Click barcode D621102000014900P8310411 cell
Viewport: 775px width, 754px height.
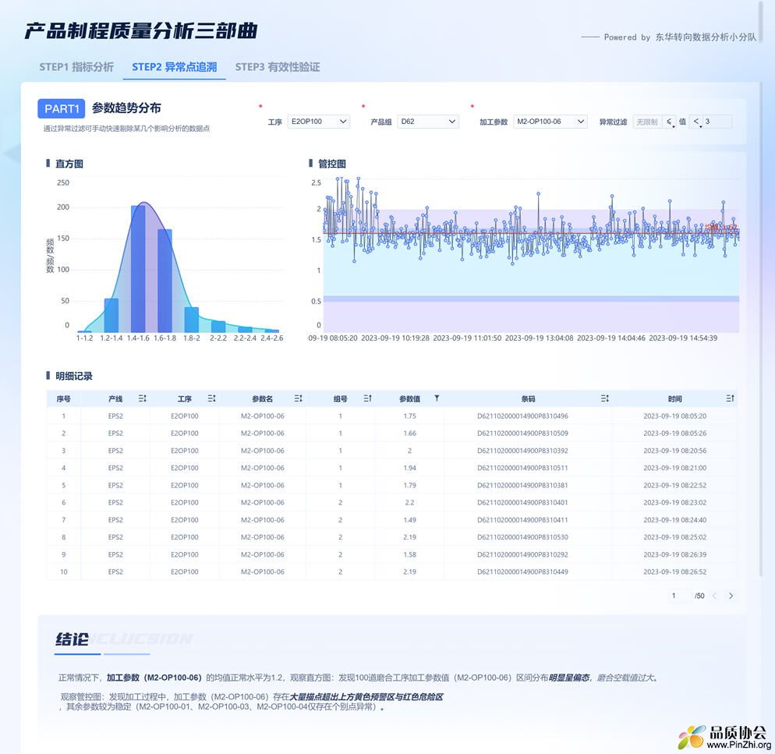522,520
